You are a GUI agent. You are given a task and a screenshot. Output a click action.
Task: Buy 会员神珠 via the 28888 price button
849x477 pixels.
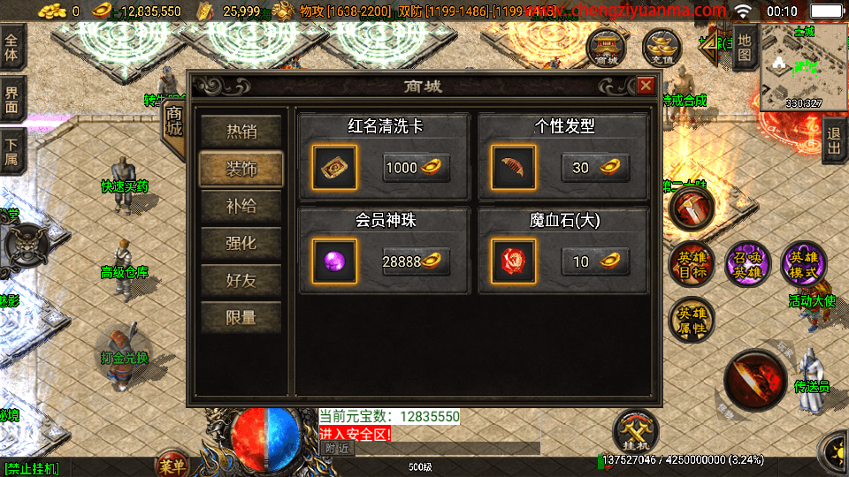pos(416,261)
